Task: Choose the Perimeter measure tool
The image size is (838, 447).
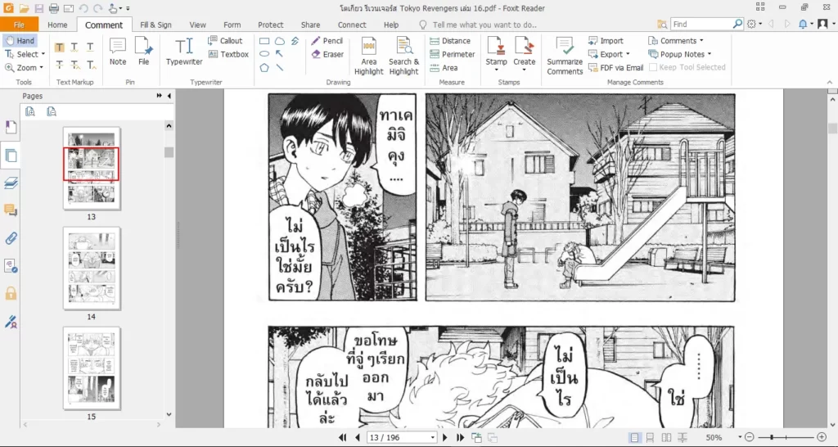Action: (452, 54)
